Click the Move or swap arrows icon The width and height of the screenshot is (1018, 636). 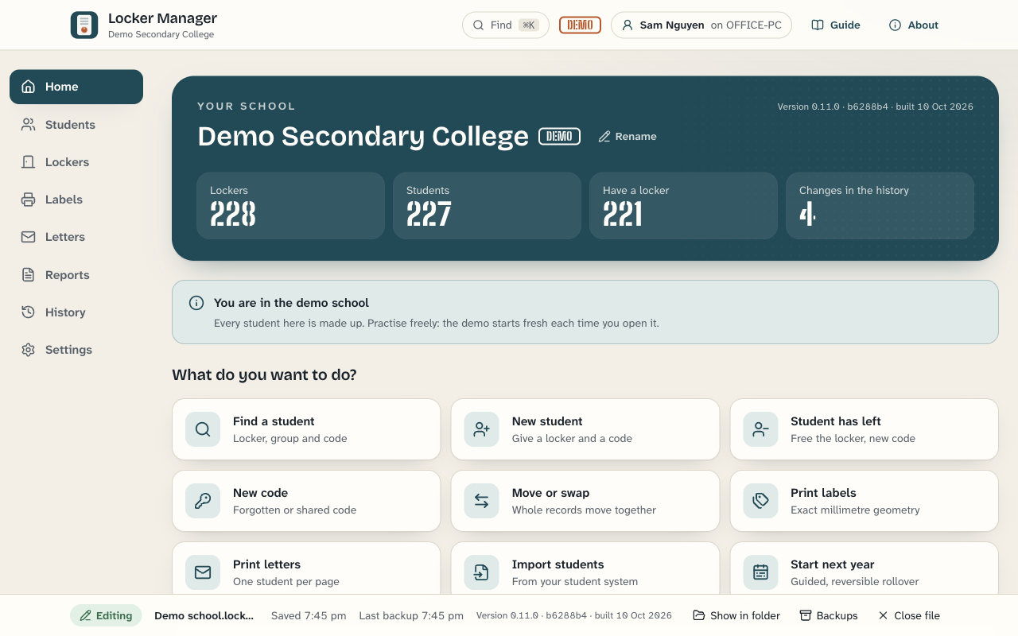482,501
